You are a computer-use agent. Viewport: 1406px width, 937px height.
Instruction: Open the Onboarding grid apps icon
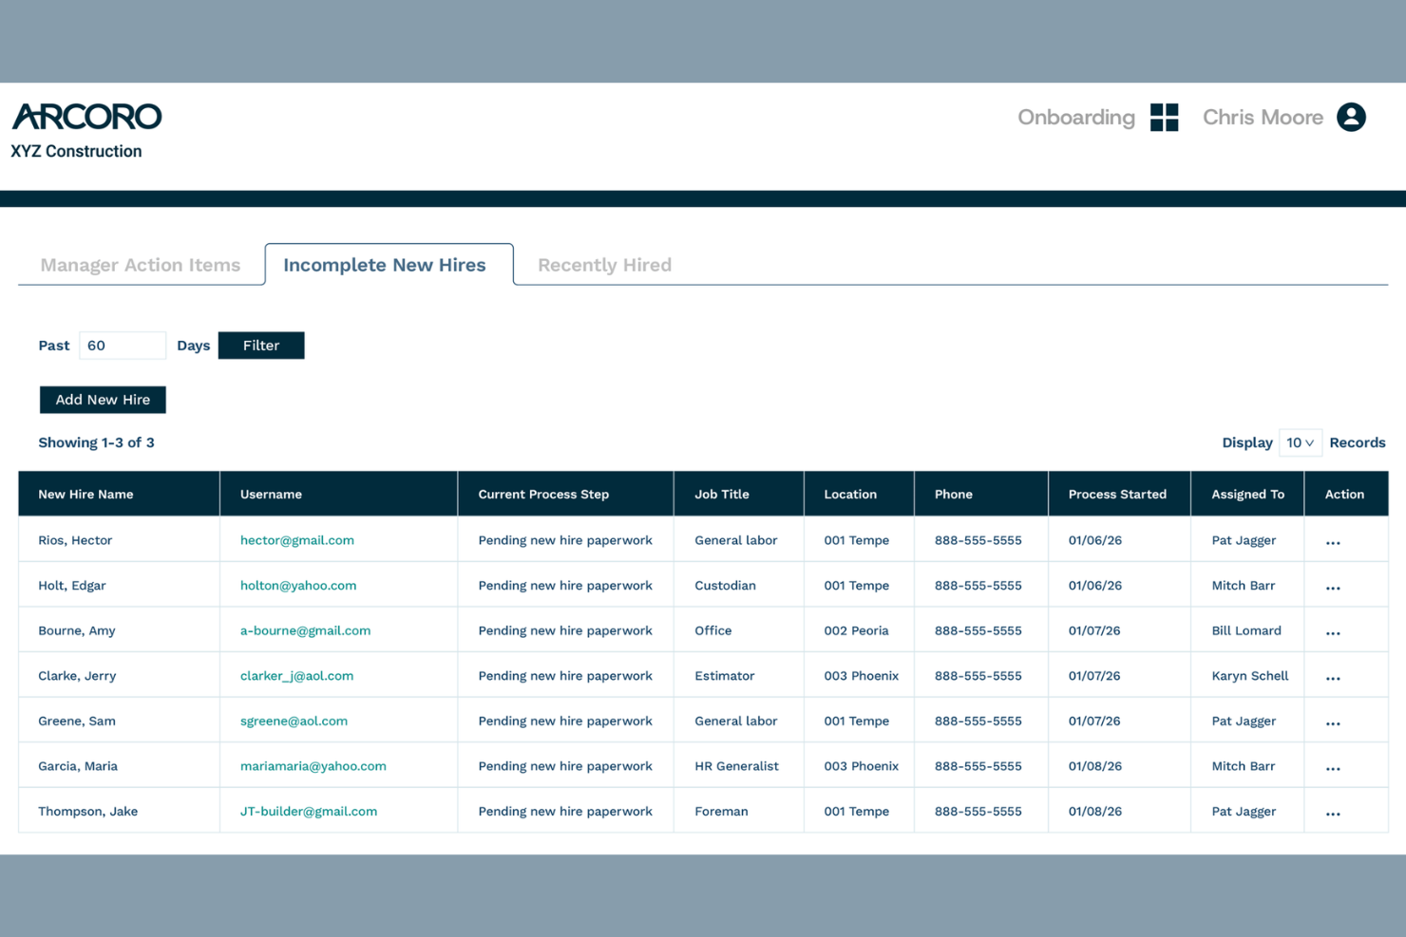coord(1164,118)
